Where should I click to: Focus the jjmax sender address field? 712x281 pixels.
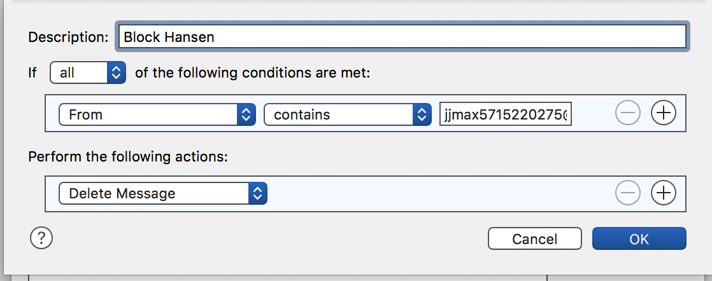505,114
